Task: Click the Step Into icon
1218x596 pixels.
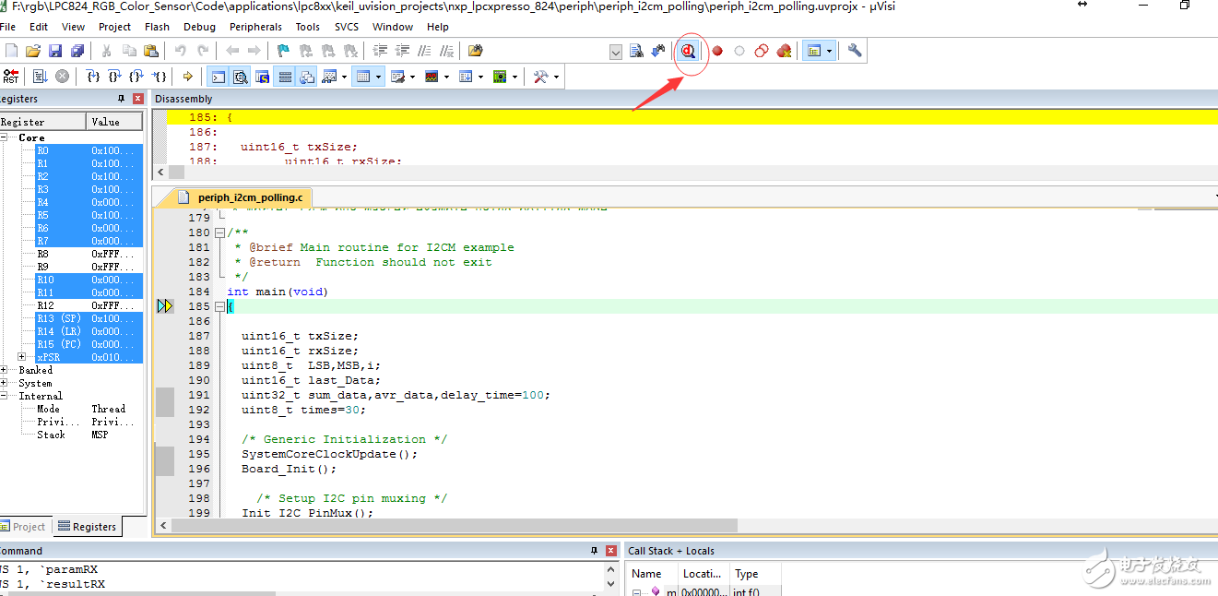Action: pos(92,77)
